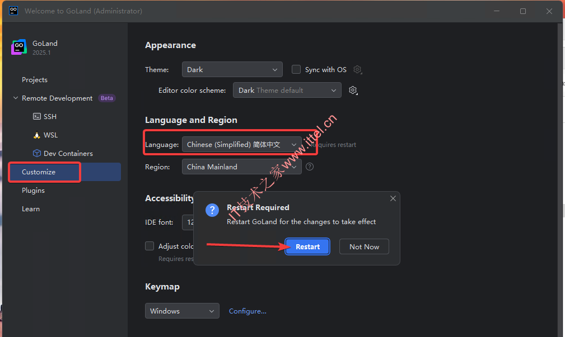
Task: Open the IDE font size dropdown
Action: click(189, 222)
